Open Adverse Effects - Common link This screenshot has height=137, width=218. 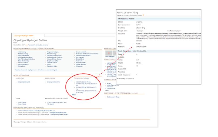55,57
